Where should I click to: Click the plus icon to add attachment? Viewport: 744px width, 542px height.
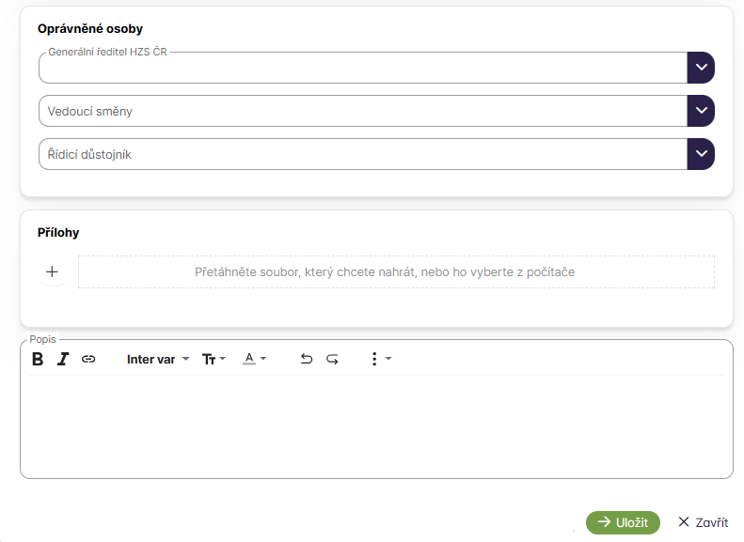pyautogui.click(x=52, y=271)
